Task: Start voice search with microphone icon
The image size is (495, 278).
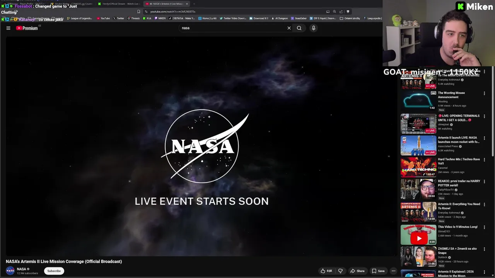Action: (314, 28)
